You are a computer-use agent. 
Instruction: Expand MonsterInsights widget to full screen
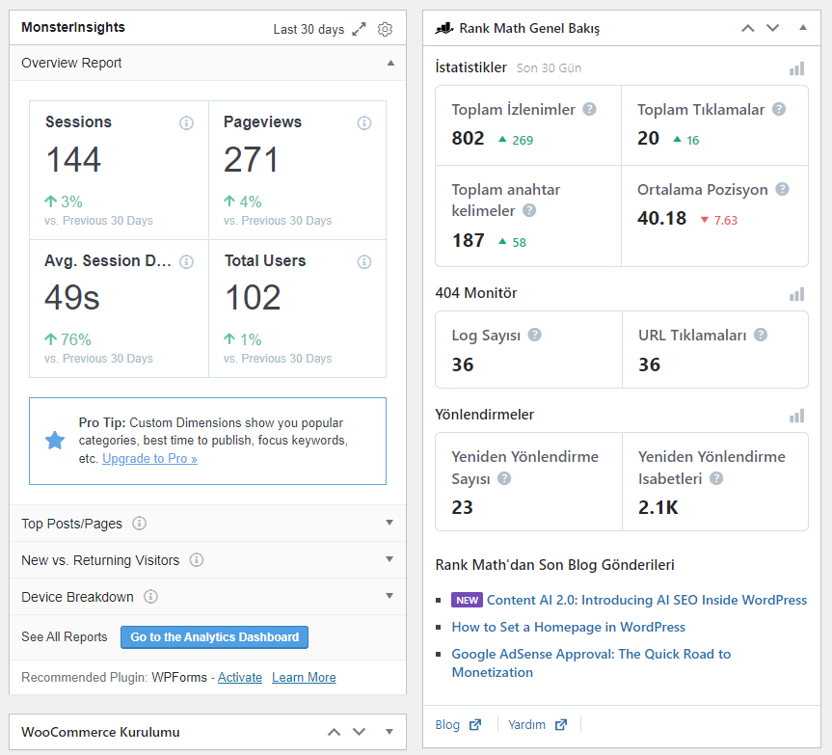tap(360, 29)
